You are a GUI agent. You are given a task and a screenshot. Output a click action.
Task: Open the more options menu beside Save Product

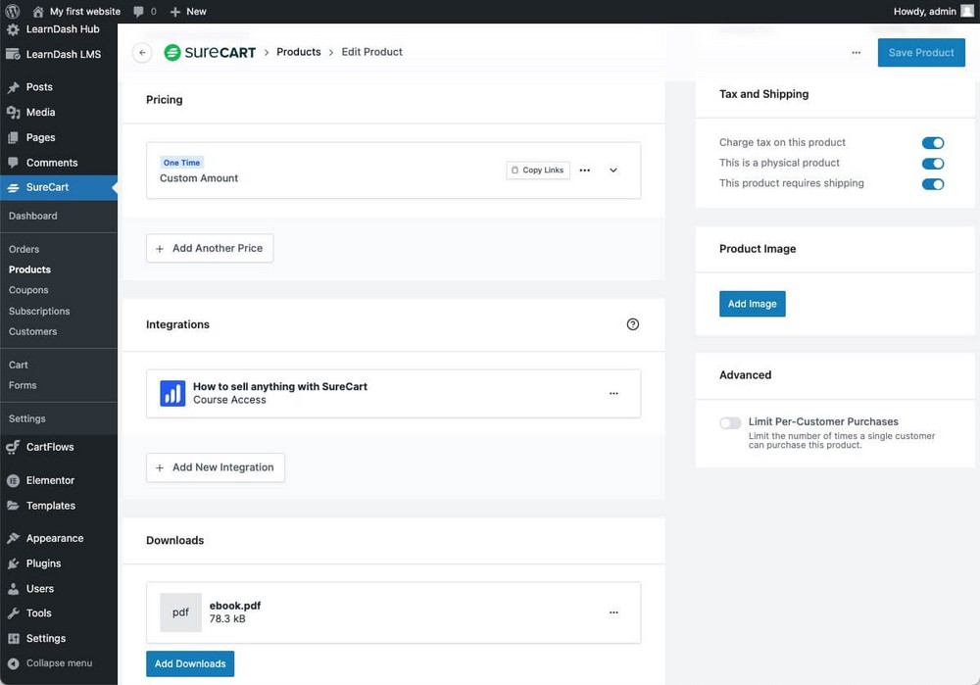point(857,53)
